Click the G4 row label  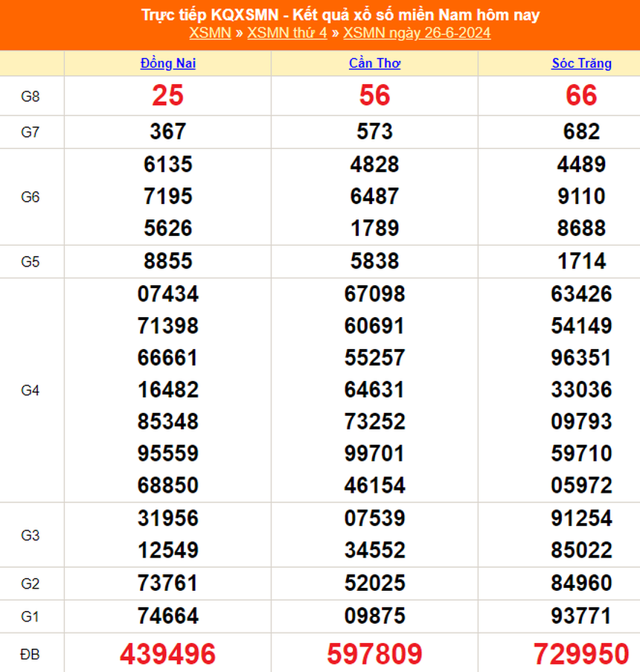(30, 390)
